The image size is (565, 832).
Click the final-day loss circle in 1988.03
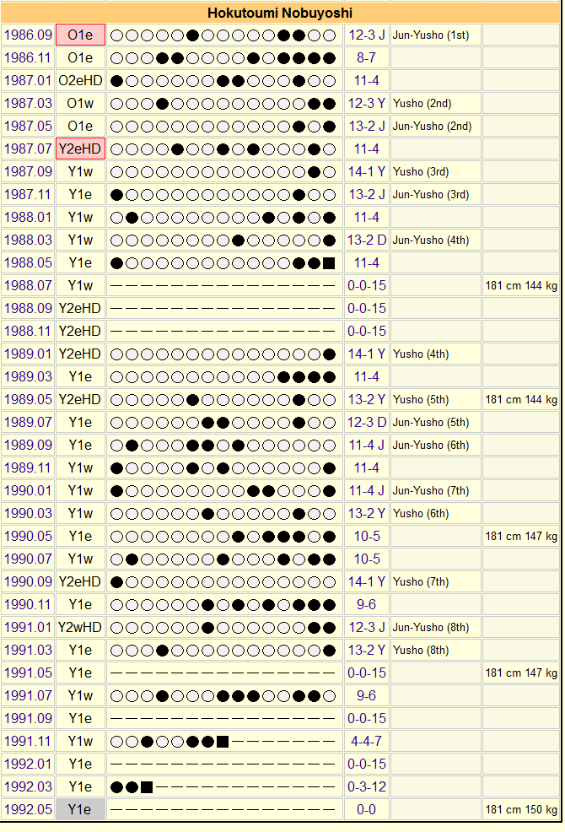[x=330, y=240]
